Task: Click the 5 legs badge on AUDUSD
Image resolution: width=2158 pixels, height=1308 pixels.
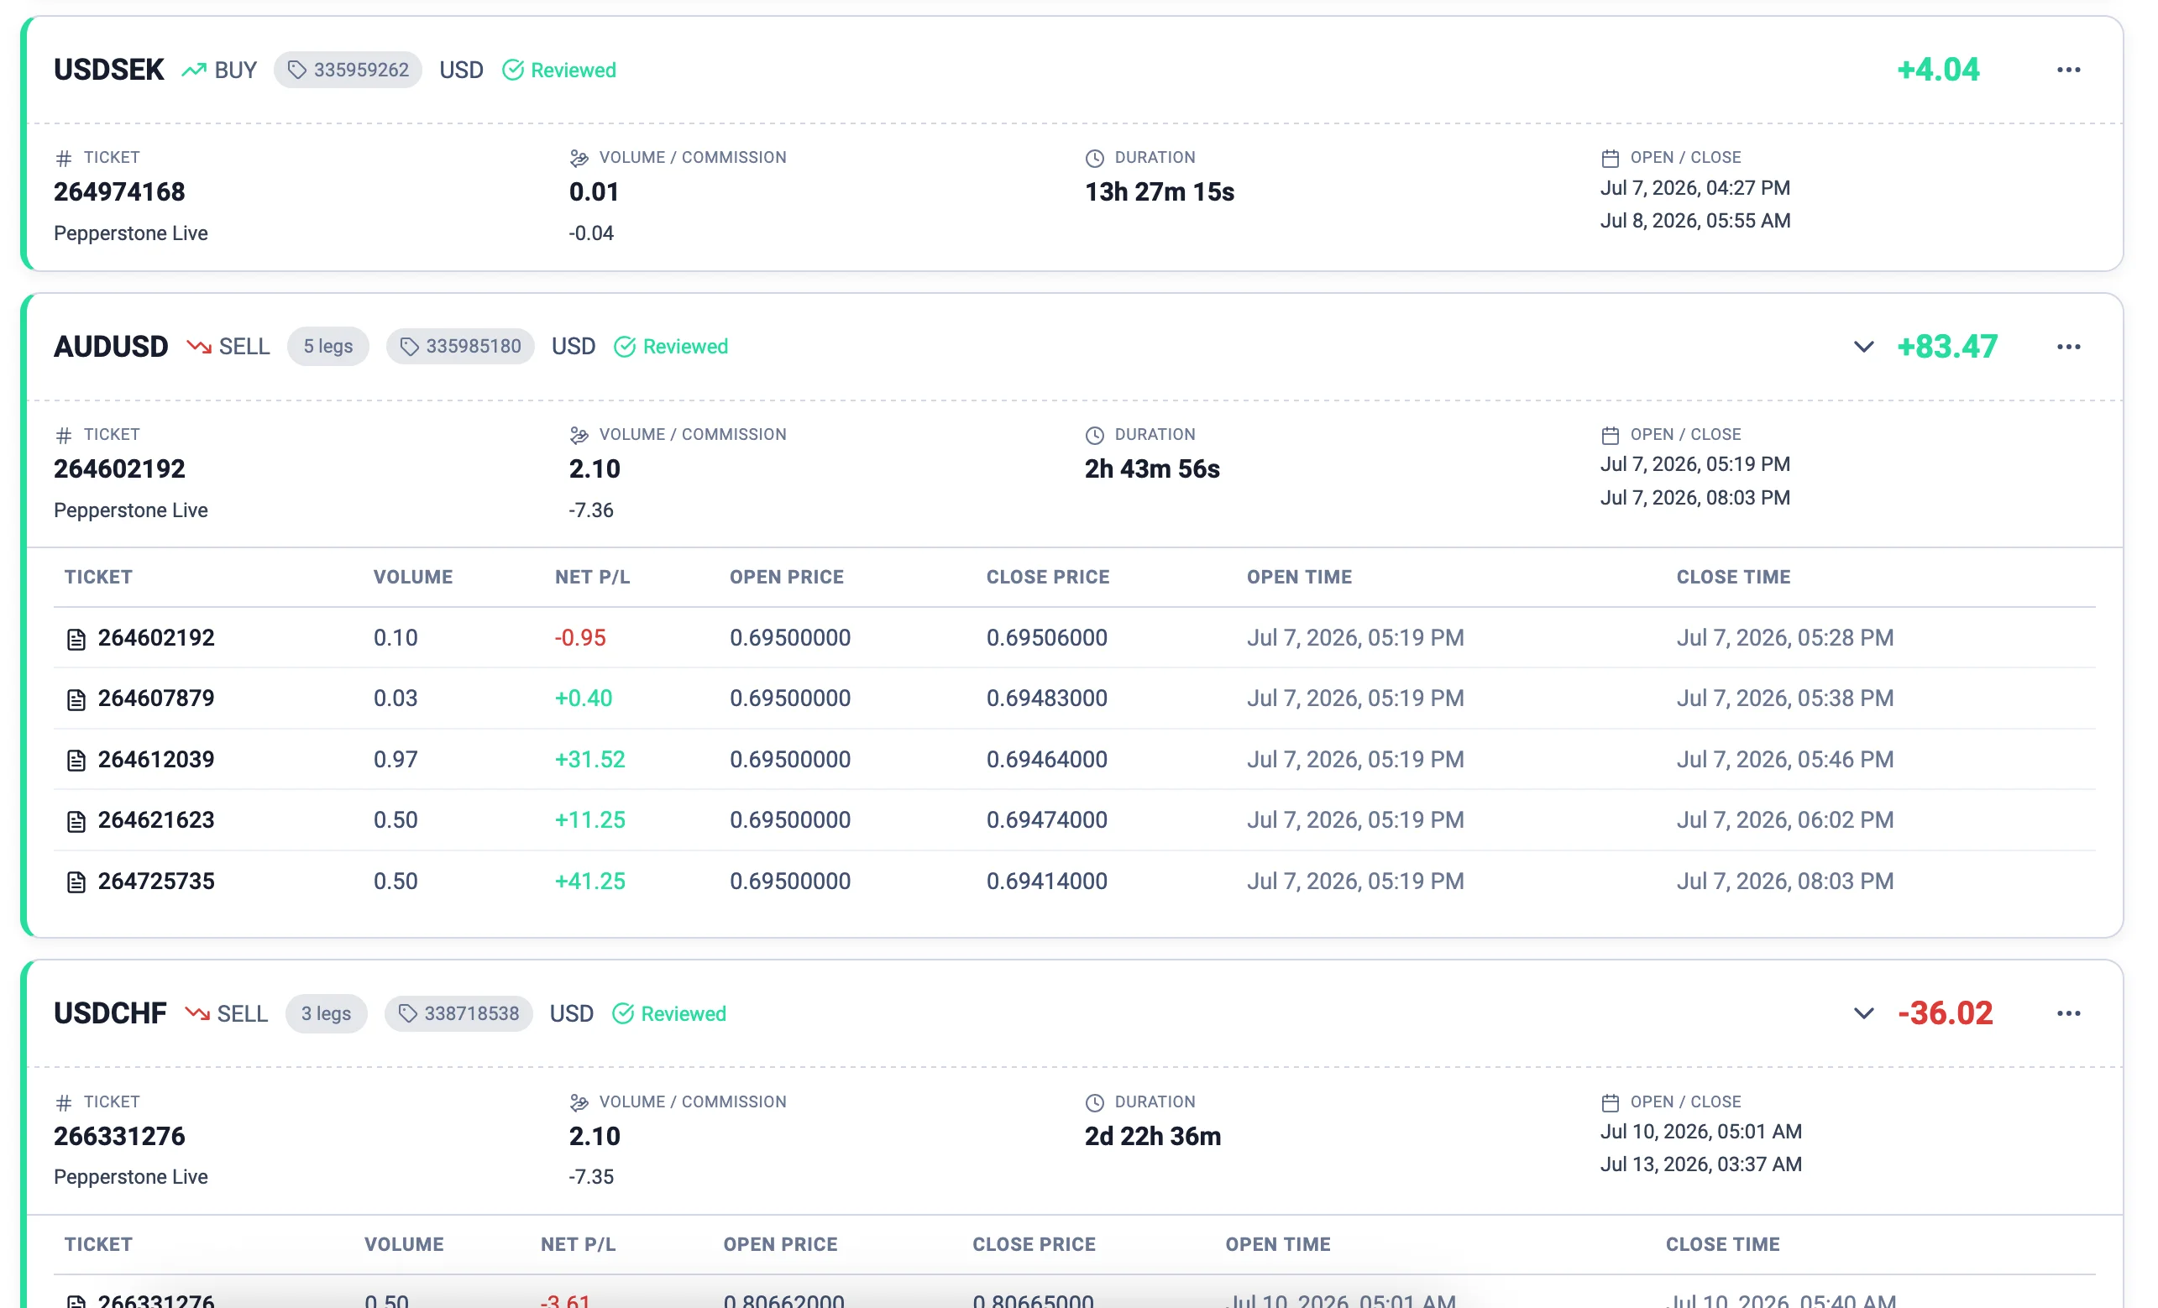Action: coord(327,347)
